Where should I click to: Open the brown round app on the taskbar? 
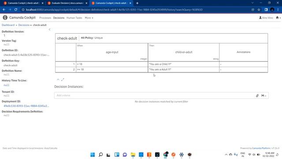189,155
